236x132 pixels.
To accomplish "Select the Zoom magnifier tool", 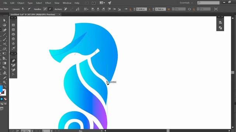I will pyautogui.click(x=4, y=82).
